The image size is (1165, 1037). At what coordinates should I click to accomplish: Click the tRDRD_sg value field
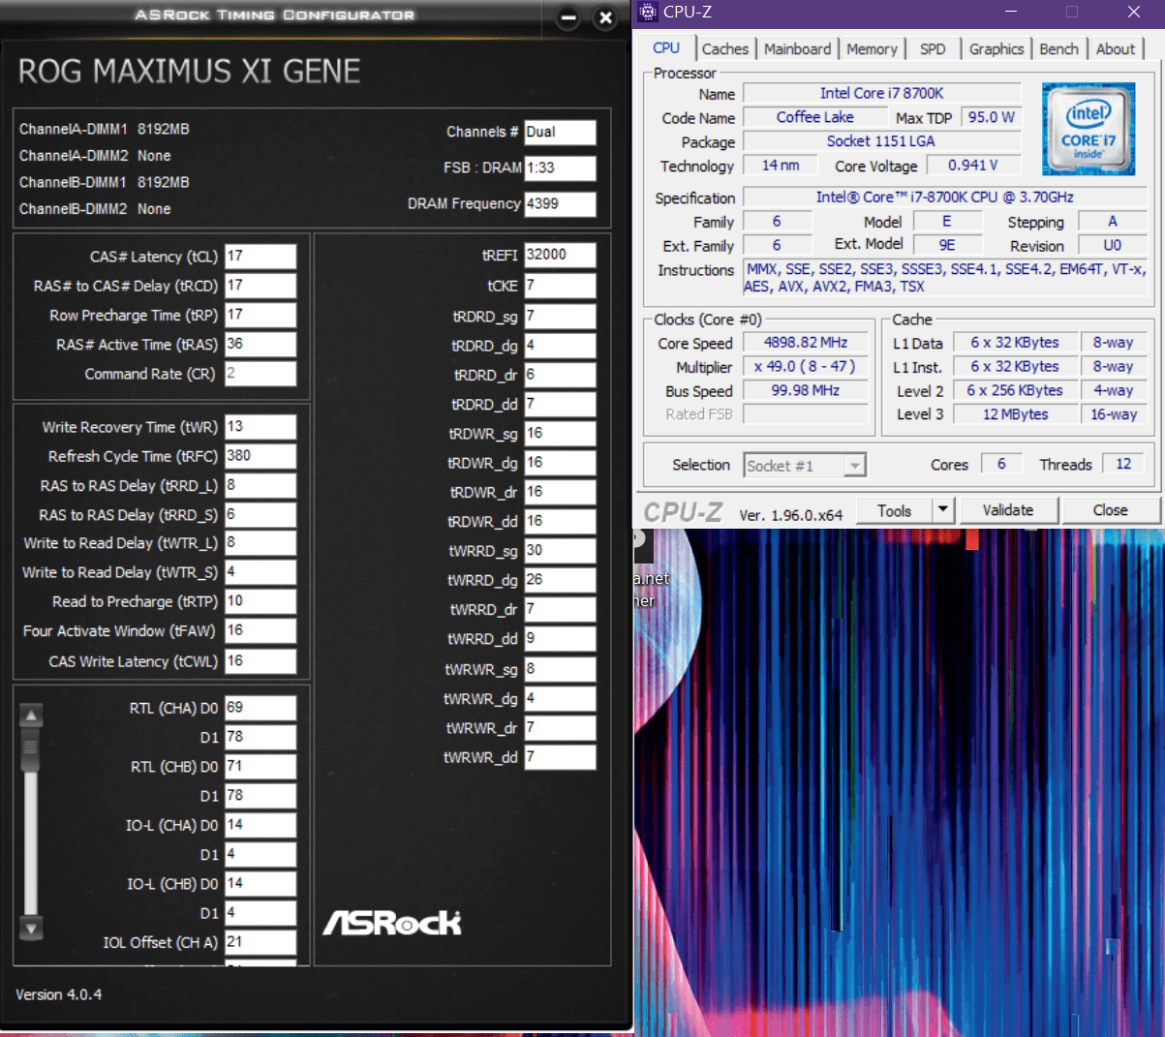point(561,317)
